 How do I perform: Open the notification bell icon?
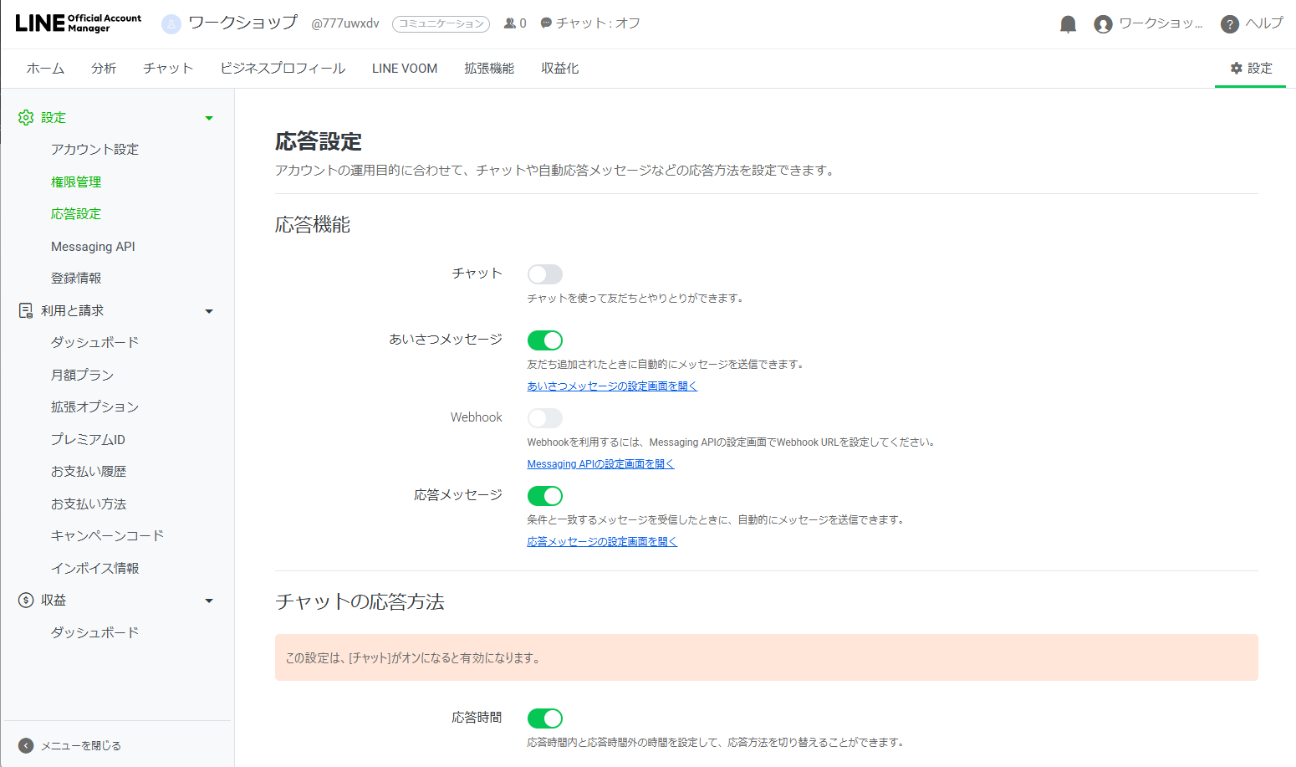(x=1068, y=23)
